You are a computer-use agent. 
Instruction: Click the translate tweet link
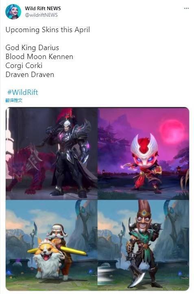14,101
